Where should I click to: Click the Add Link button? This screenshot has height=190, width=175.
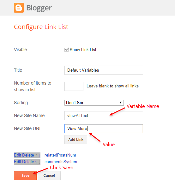coord(76,140)
